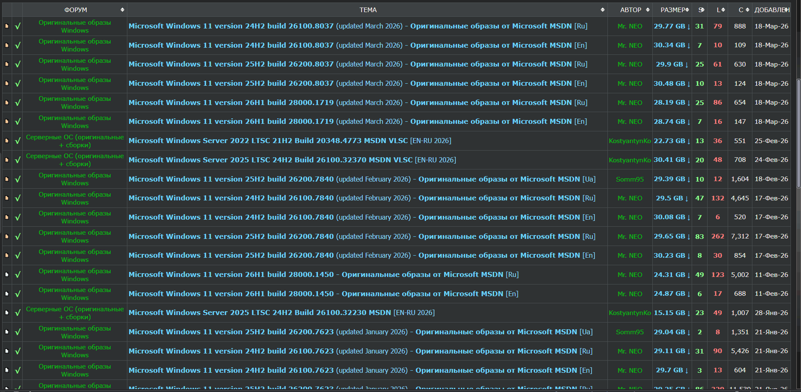The width and height of the screenshot is (801, 392).
Task: Click post icon of Windows 11 24H2 8037 [En] row
Action: pos(7,45)
